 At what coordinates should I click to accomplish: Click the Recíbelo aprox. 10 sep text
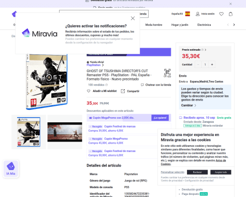tap(199, 118)
